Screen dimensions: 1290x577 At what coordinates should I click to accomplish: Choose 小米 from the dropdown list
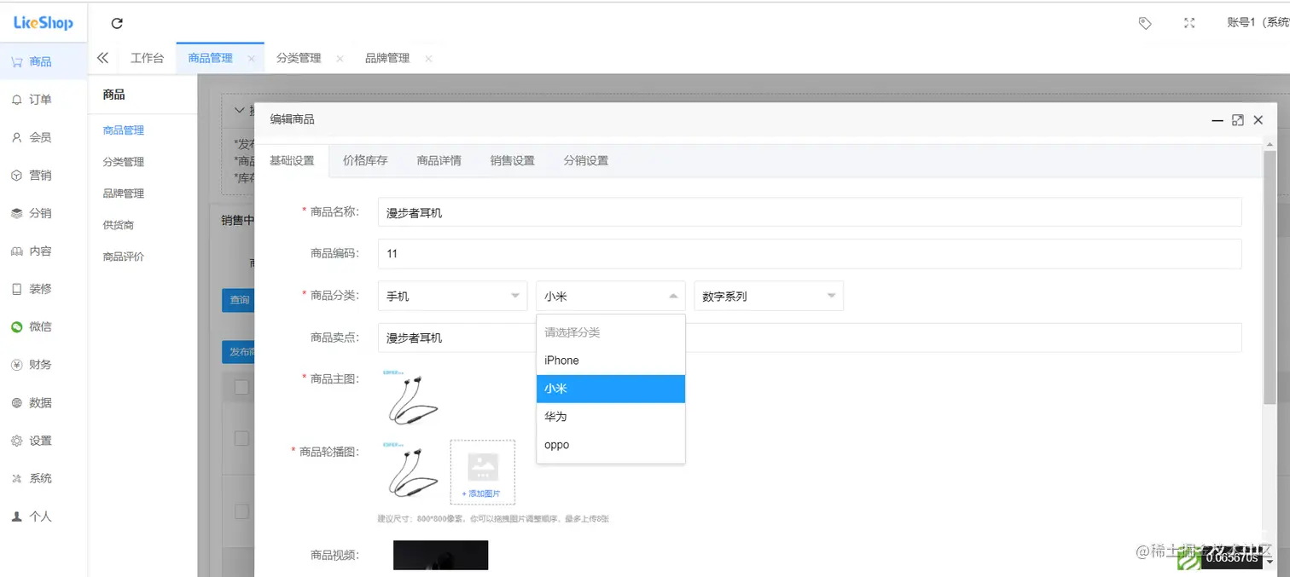[611, 389]
